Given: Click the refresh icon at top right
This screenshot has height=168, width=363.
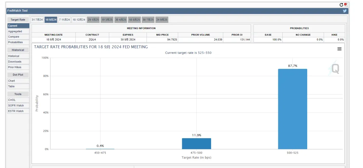Looking at the screenshot, I should click(x=341, y=5).
